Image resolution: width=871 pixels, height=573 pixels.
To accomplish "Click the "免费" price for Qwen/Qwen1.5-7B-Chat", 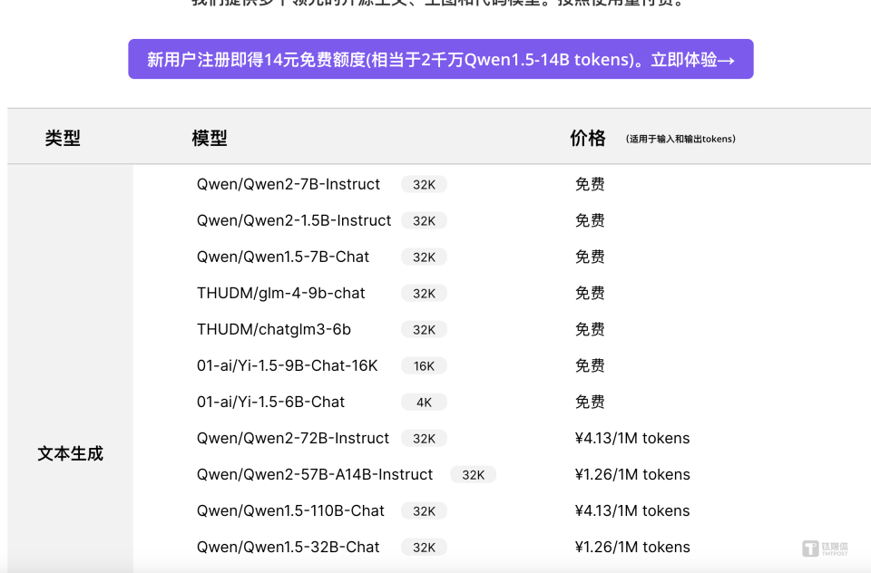I will click(590, 257).
